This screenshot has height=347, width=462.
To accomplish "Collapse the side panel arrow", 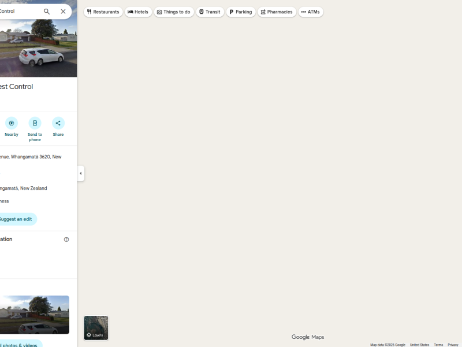I will 80,173.
